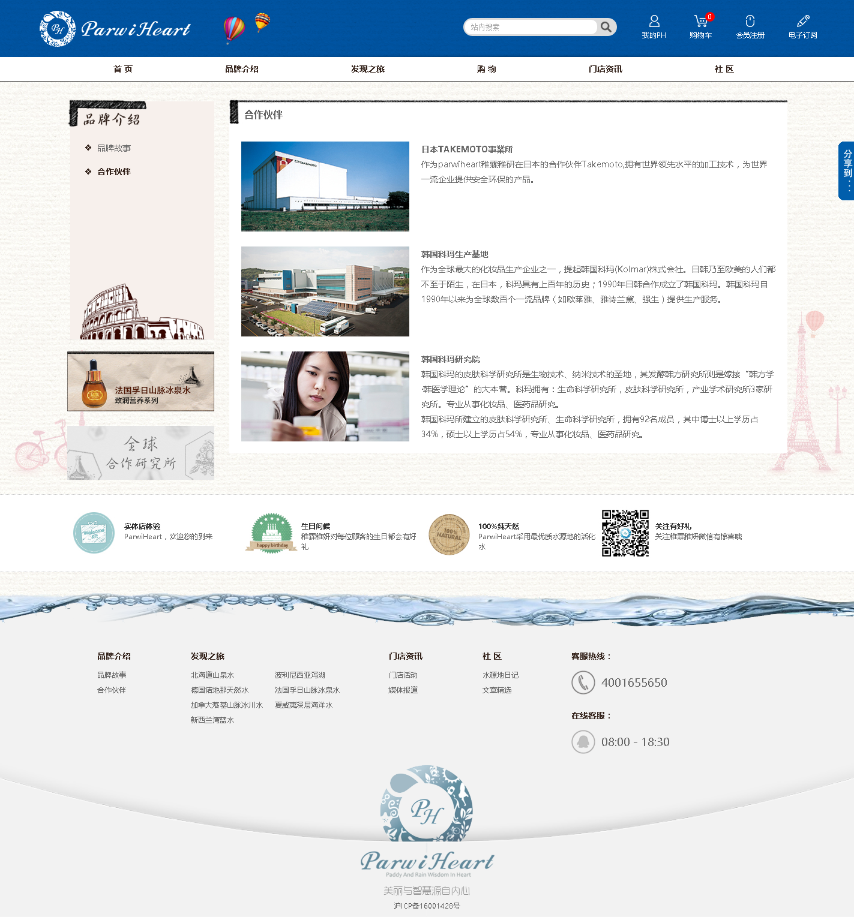Click the WeChat QR code image

(x=625, y=533)
